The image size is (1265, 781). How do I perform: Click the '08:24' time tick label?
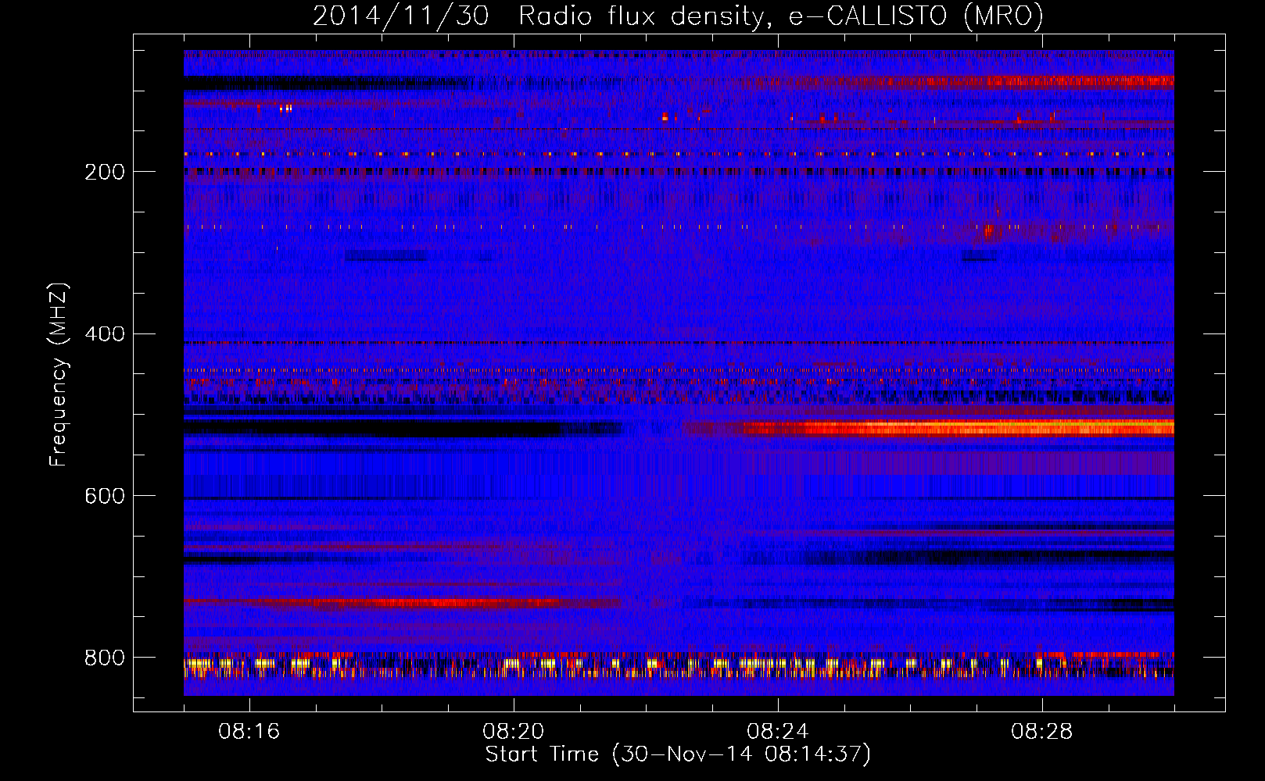click(x=778, y=732)
